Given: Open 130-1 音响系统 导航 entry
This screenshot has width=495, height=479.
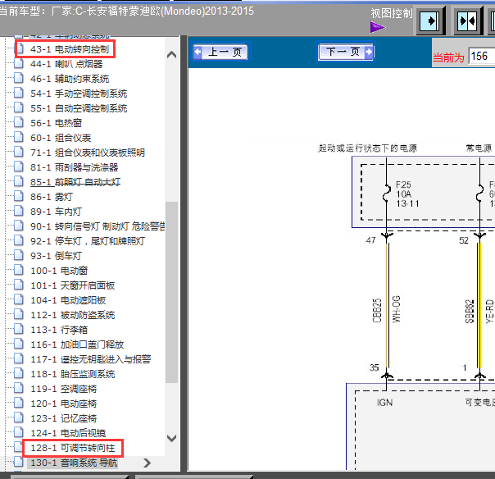Looking at the screenshot, I should 74,463.
